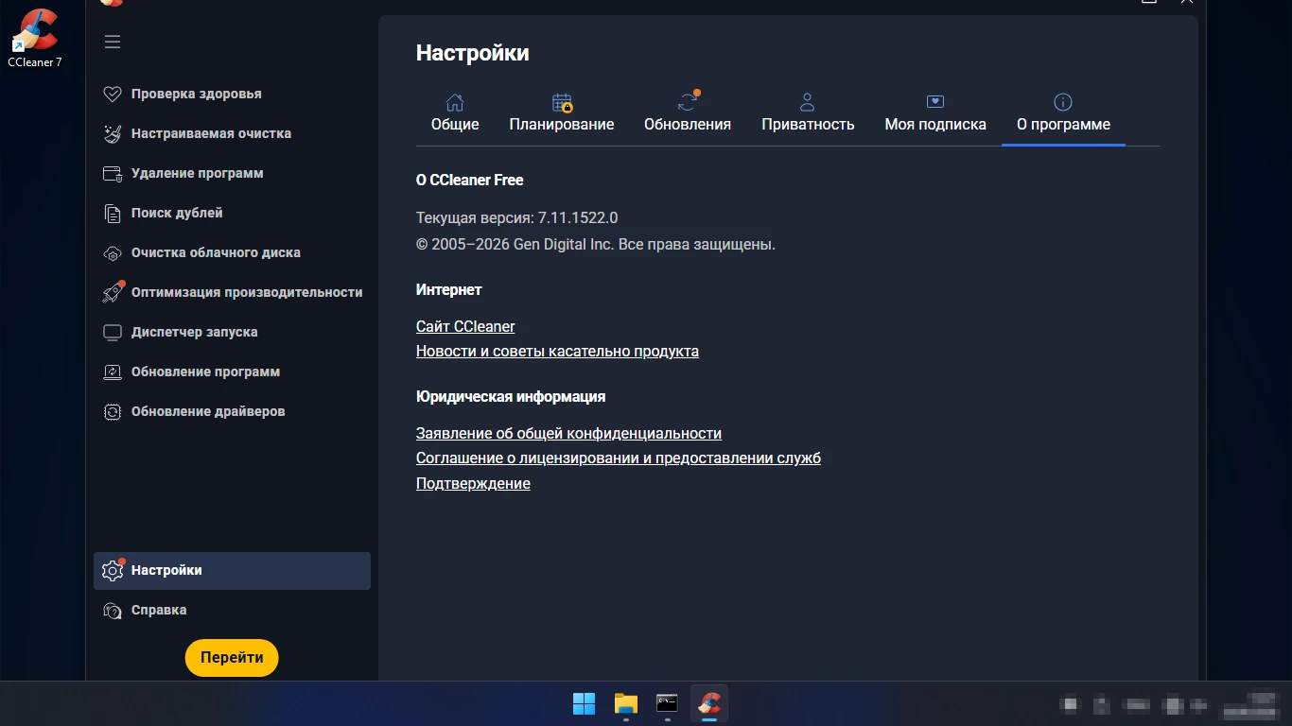Image resolution: width=1292 pixels, height=726 pixels.
Task: Open Диспетчер запуска
Action: pyautogui.click(x=232, y=332)
